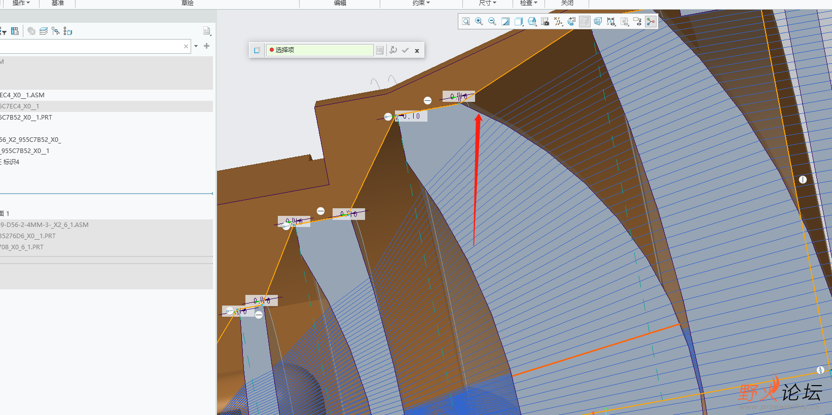Click the Zoom Out magnifier icon
832x415 pixels.
(x=492, y=21)
